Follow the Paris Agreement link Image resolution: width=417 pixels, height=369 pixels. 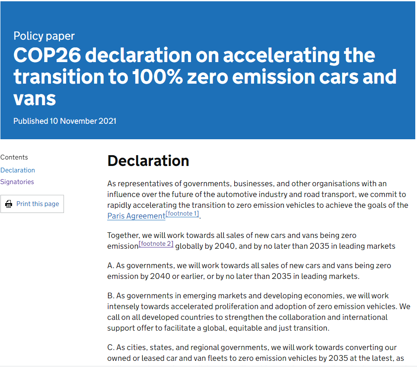pyautogui.click(x=136, y=216)
